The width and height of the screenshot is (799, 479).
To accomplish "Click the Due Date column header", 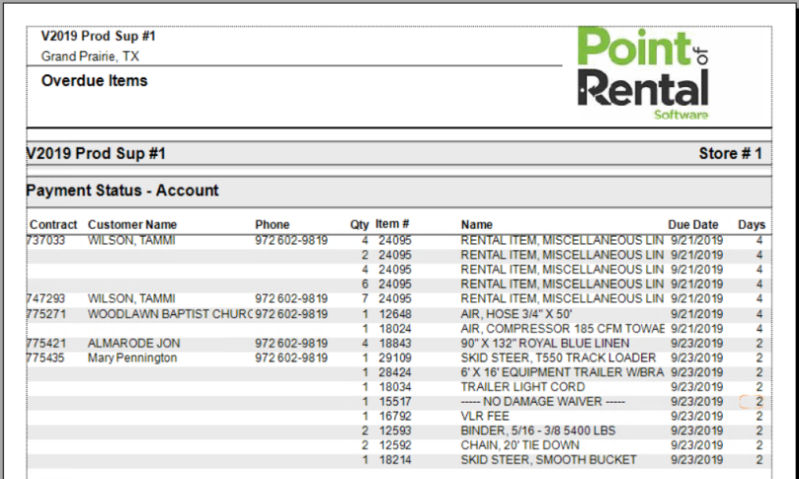I will pyautogui.click(x=694, y=225).
